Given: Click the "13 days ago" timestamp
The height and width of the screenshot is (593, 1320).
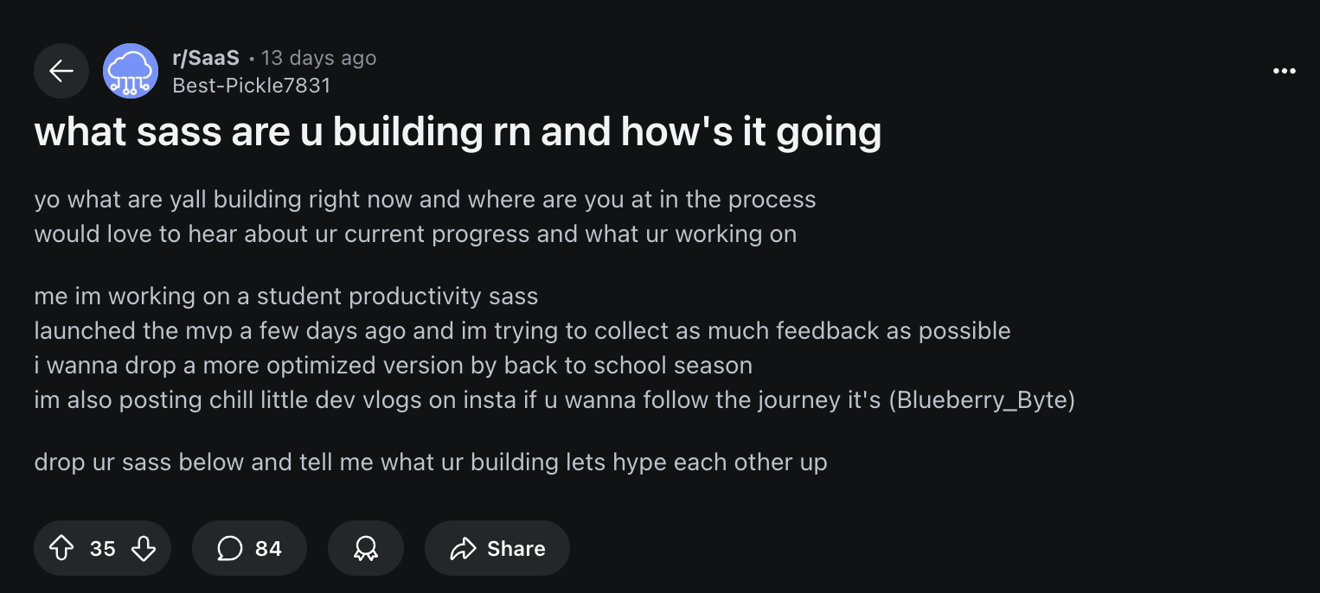Looking at the screenshot, I should coord(318,58).
